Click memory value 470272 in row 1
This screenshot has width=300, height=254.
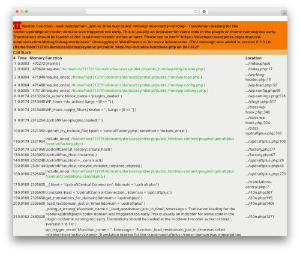[38, 64]
